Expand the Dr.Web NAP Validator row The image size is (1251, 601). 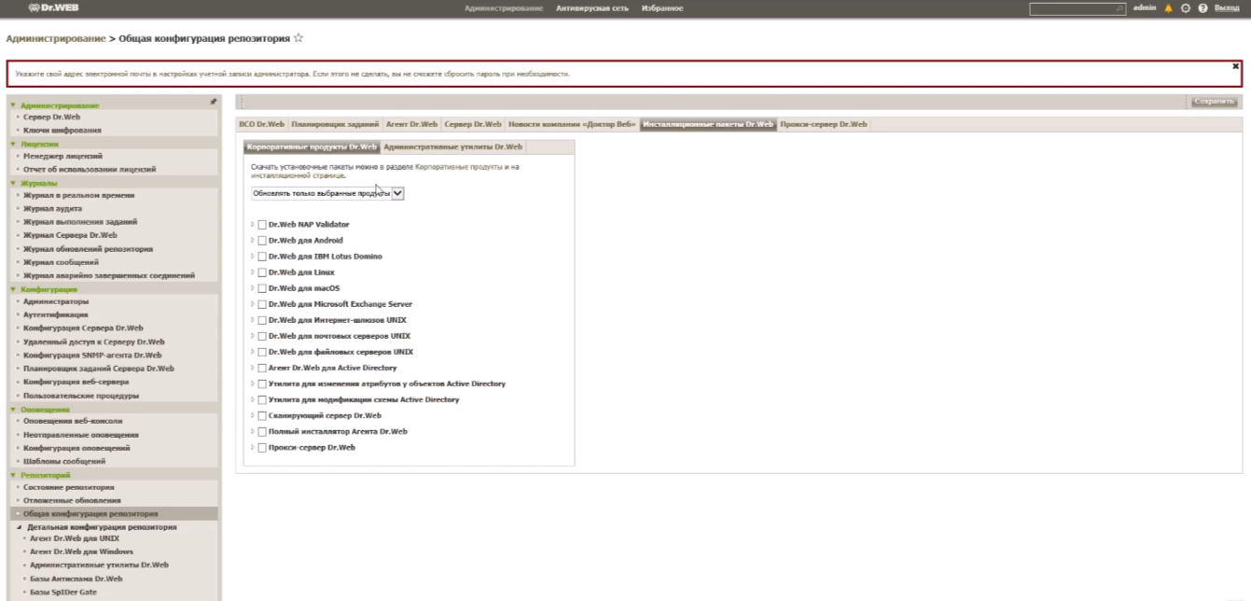(x=253, y=225)
